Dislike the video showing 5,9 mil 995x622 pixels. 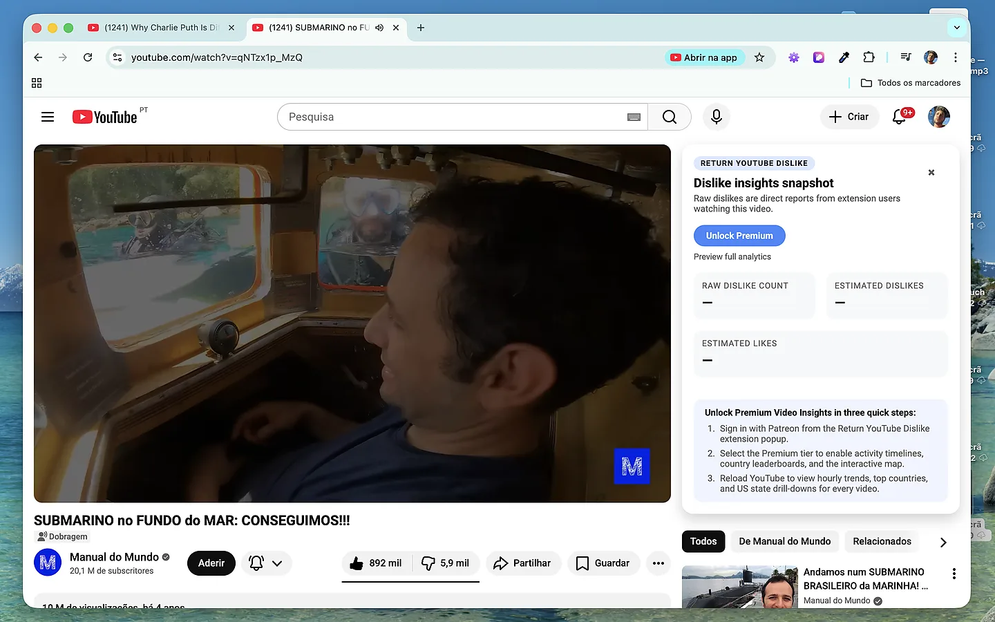[446, 563]
